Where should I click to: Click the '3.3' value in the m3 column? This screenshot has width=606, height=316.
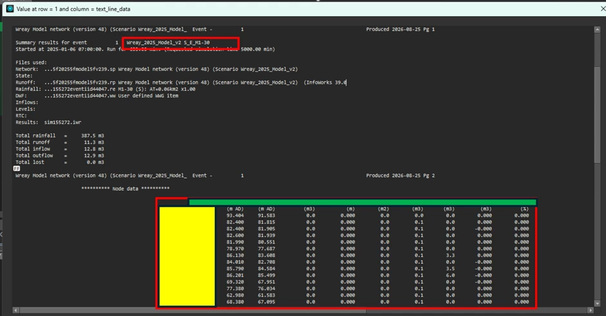click(x=450, y=255)
